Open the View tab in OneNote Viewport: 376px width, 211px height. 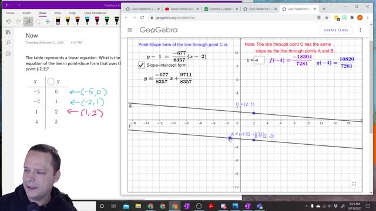58,13
